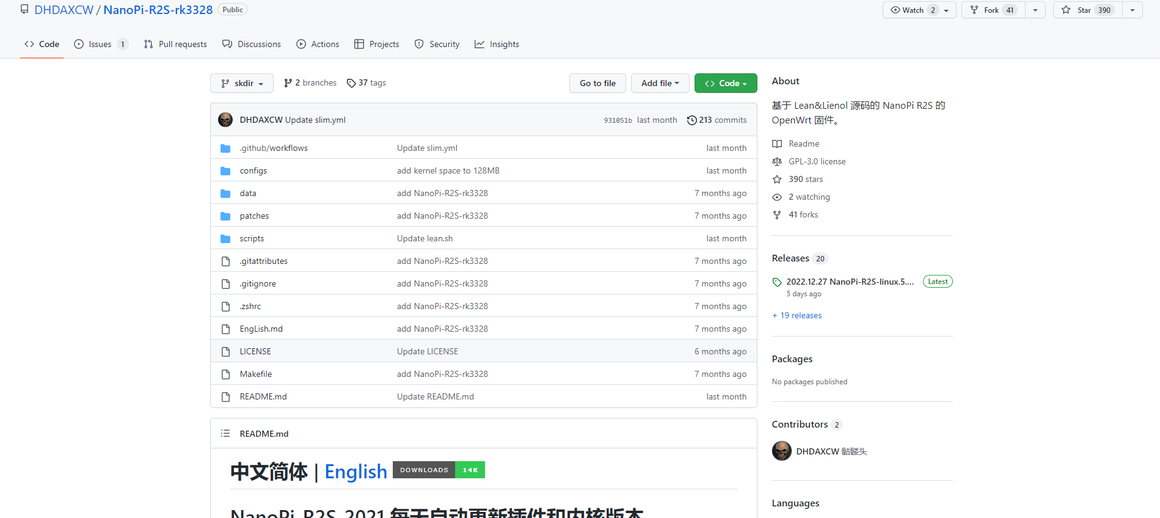Viewport: 1160px width, 518px height.
Task: Click the fork icon beside 41 forks
Action: [777, 214]
